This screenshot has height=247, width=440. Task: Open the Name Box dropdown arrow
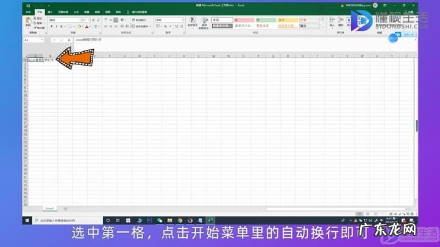point(42,40)
